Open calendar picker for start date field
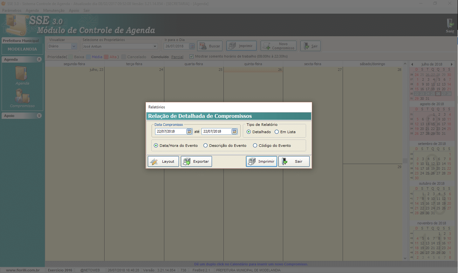The height and width of the screenshot is (273, 458). pyautogui.click(x=189, y=131)
